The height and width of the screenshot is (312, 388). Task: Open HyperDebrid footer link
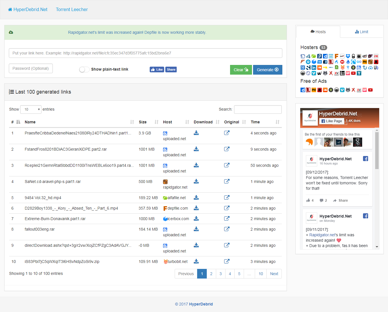tap(201, 304)
